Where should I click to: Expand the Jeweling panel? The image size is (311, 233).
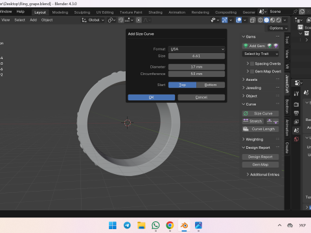tap(251, 88)
